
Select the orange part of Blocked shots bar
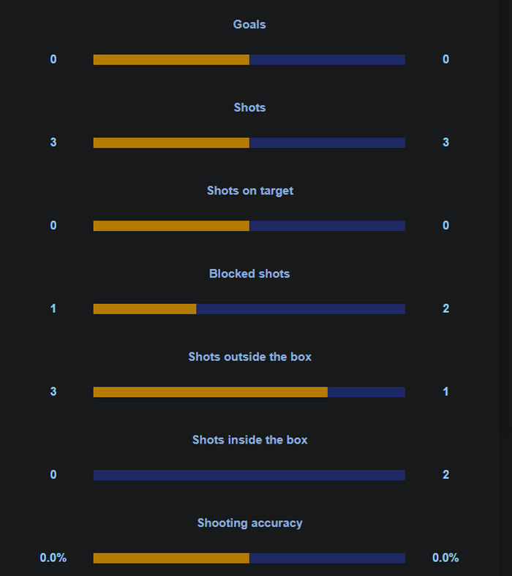point(145,308)
